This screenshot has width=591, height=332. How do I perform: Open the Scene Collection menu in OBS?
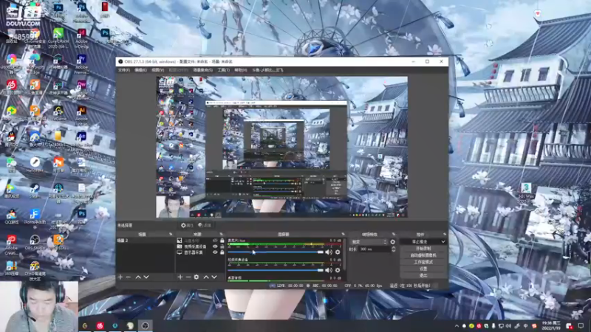[202, 70]
